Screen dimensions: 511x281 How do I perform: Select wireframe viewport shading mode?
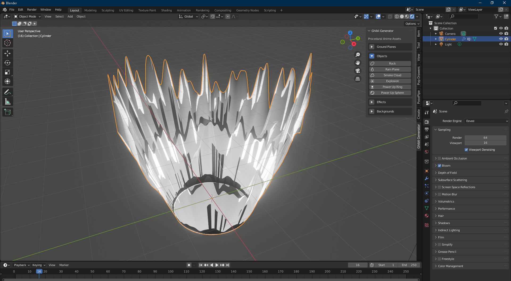coord(397,16)
